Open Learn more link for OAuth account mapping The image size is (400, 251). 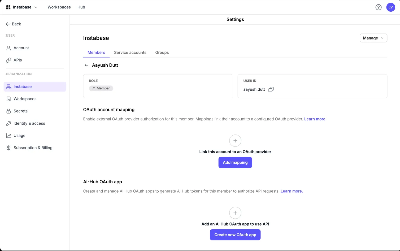click(315, 119)
